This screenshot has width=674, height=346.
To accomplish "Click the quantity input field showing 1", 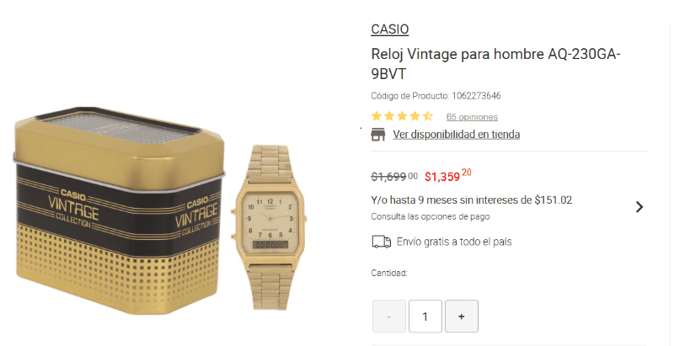I will tap(425, 317).
